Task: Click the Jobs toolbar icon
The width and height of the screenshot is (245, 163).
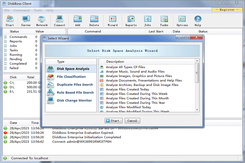Action: (x=148, y=21)
